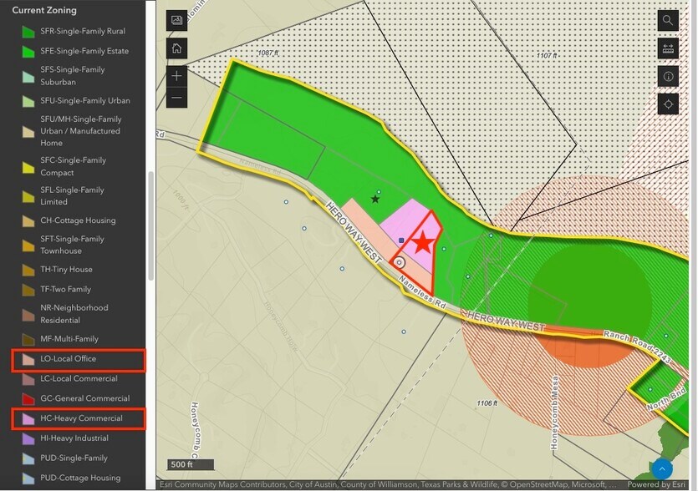This screenshot has height=491, width=698.
Task: Click the home default extent icon
Action: (x=176, y=48)
